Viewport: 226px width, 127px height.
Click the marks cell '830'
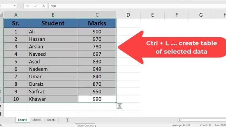tap(97, 61)
